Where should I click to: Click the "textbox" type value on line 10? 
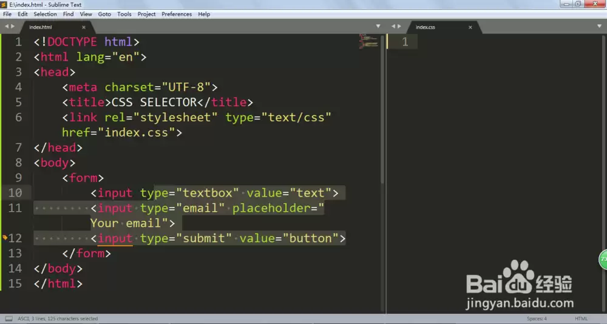click(208, 193)
